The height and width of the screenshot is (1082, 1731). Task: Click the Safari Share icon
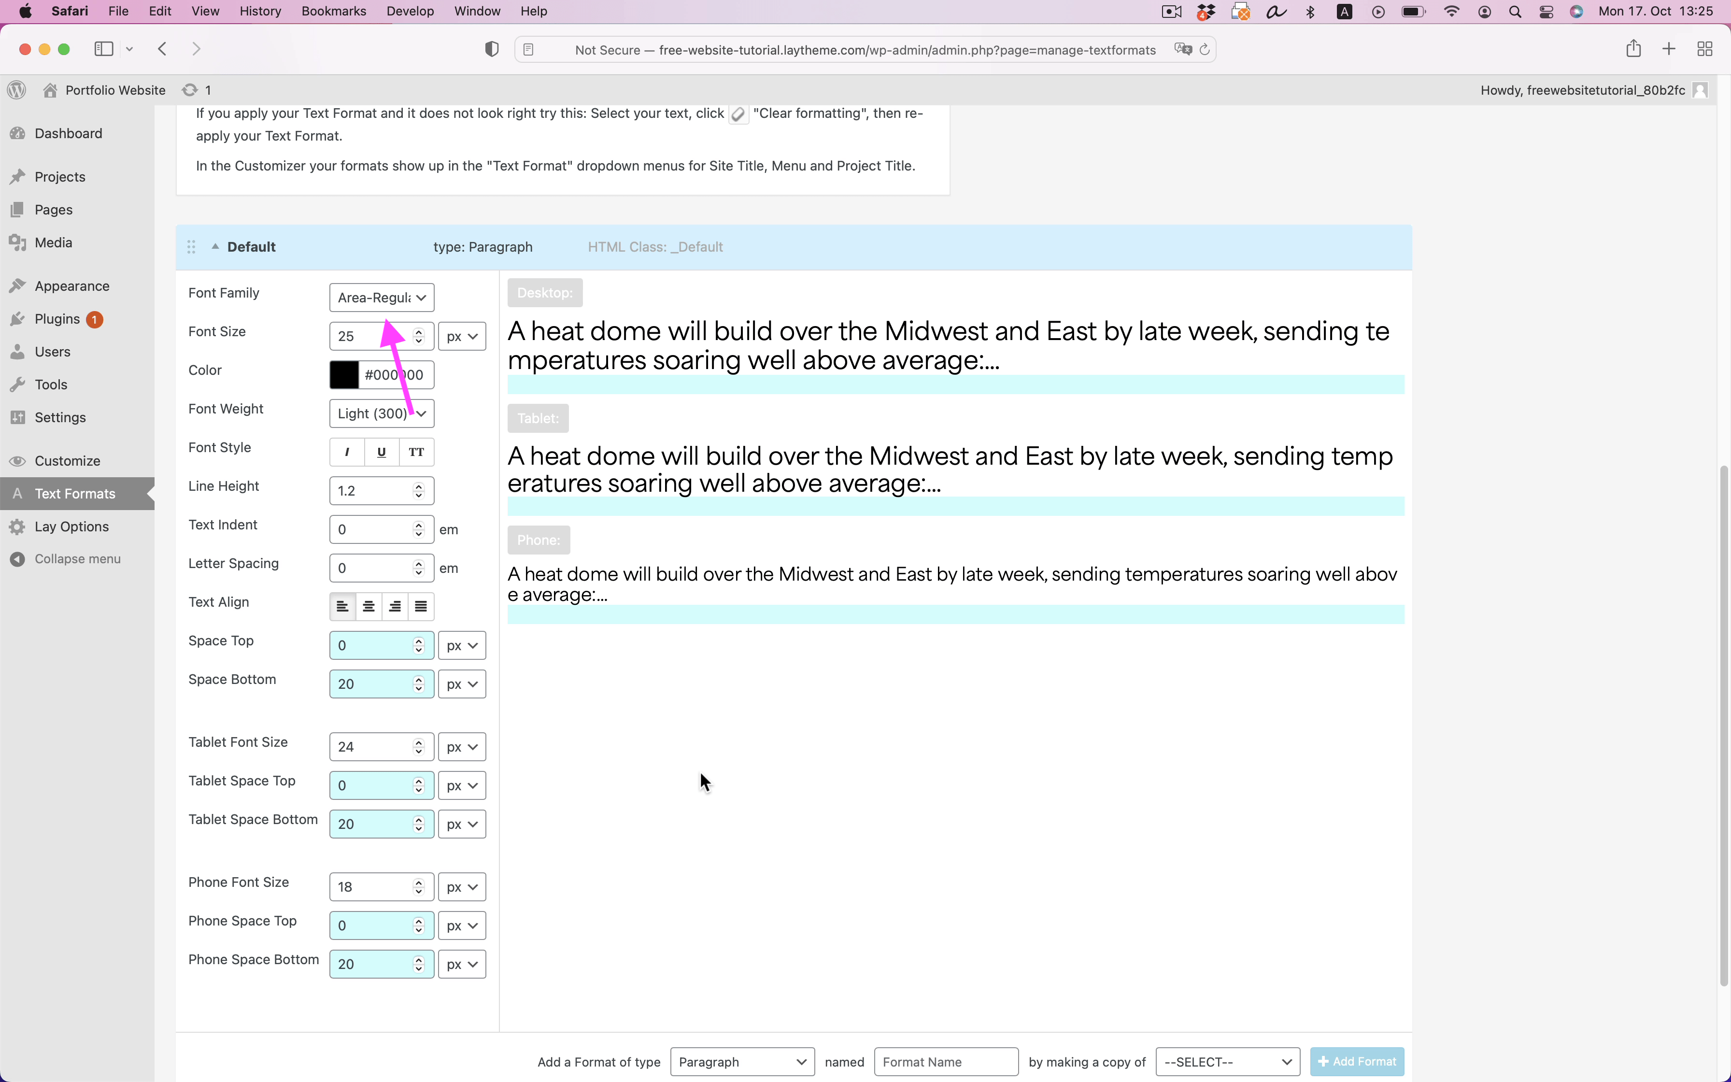(1633, 49)
